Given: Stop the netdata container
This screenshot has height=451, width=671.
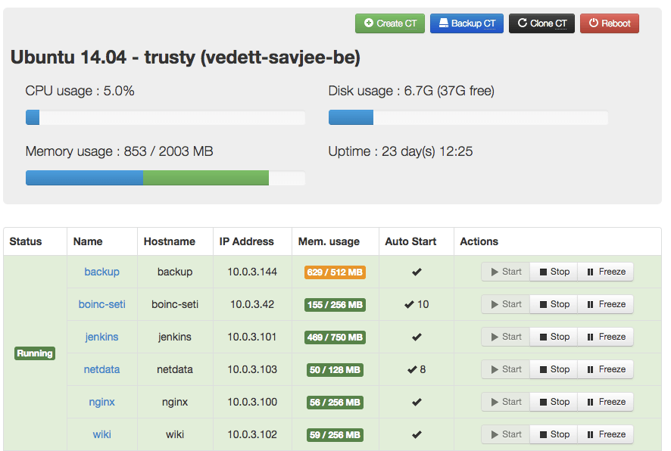Looking at the screenshot, I should coord(554,369).
